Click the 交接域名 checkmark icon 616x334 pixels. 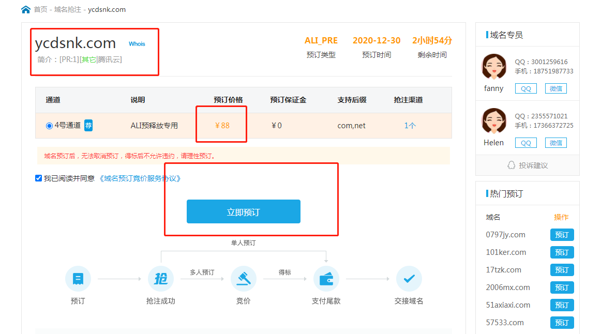pyautogui.click(x=409, y=279)
